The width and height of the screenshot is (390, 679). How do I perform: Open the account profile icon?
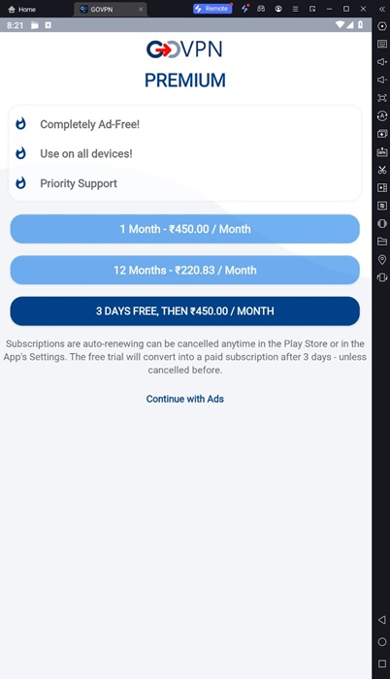[278, 9]
